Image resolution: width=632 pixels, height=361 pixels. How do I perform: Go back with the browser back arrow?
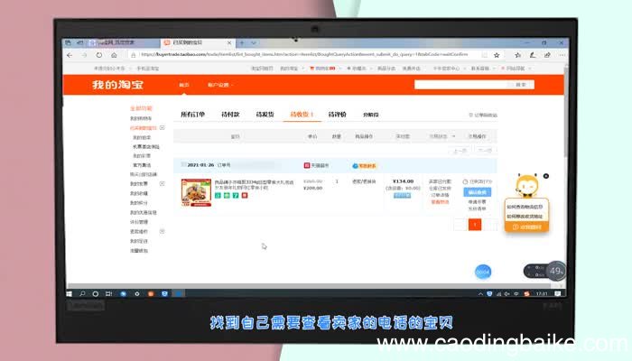[x=70, y=55]
